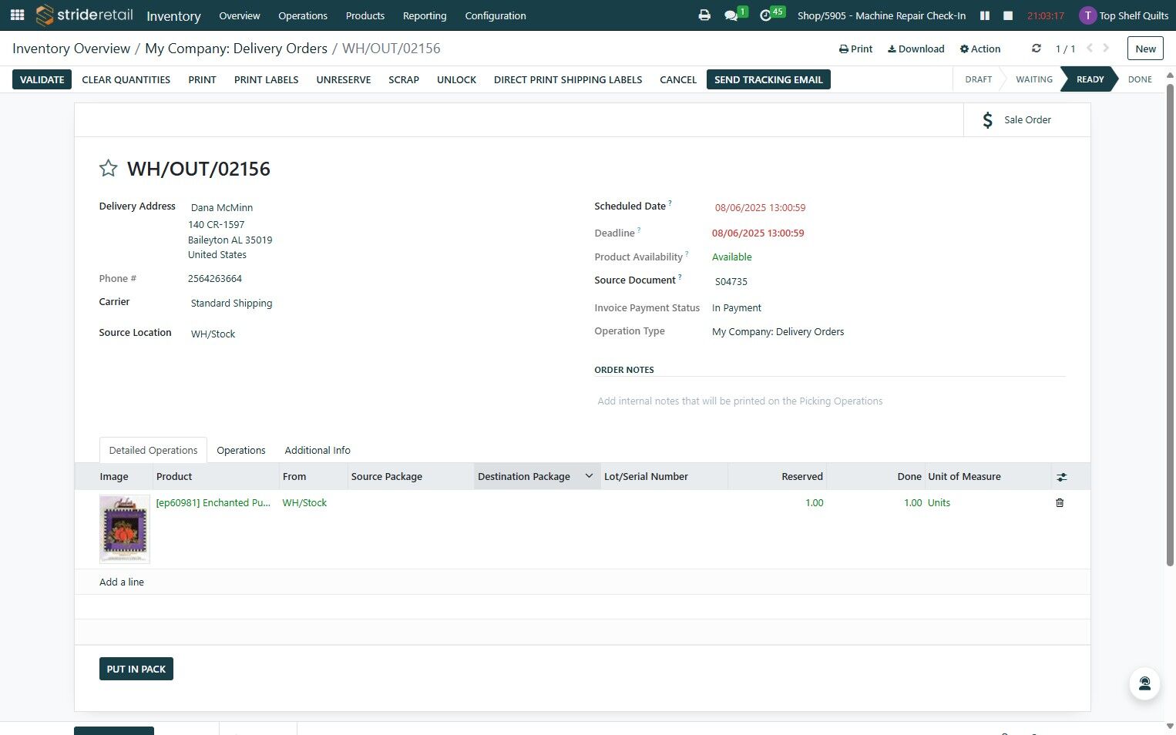Click the Validate button
Screen dimensions: 1176x735
click(42, 79)
